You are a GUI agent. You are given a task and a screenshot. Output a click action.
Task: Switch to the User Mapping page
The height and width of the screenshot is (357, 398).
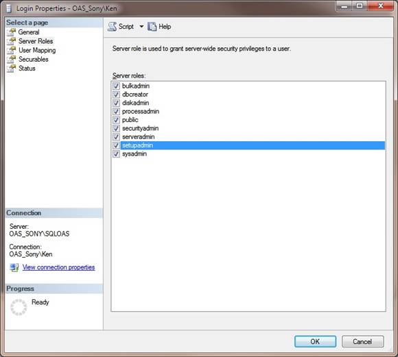pyautogui.click(x=37, y=50)
